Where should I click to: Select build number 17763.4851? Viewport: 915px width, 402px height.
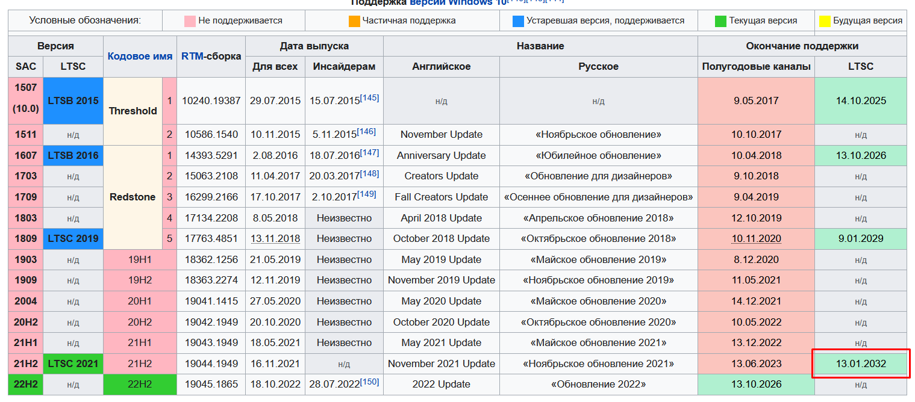tap(211, 238)
